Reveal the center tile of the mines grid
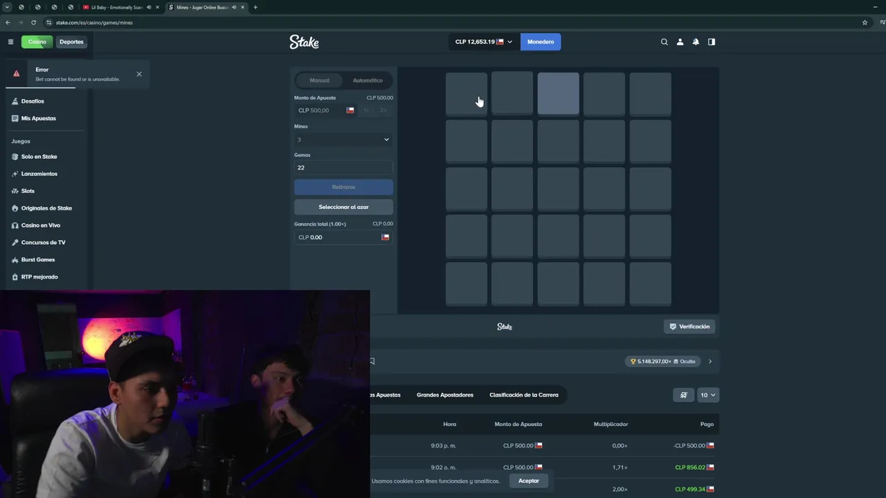This screenshot has height=498, width=886. click(x=559, y=188)
